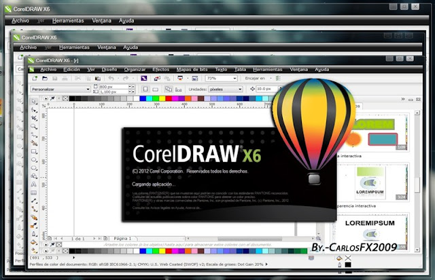Open the Archivo menu in front window
435x280 pixels.
coord(48,69)
